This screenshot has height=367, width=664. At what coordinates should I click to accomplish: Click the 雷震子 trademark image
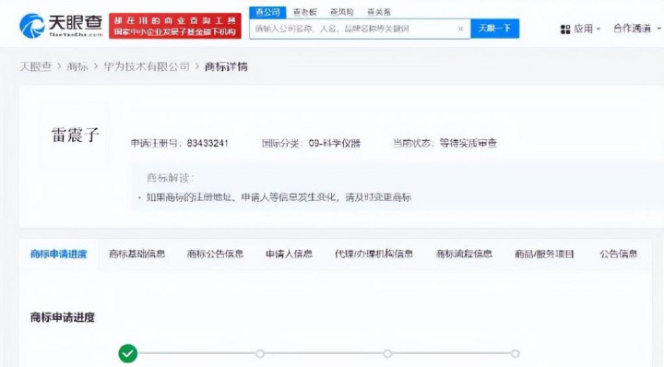[x=75, y=135]
